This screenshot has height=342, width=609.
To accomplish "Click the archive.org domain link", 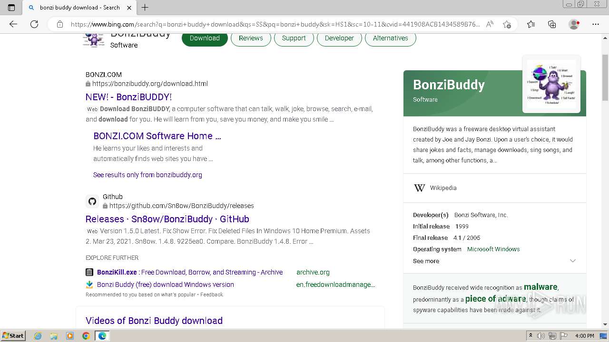I will [313, 272].
